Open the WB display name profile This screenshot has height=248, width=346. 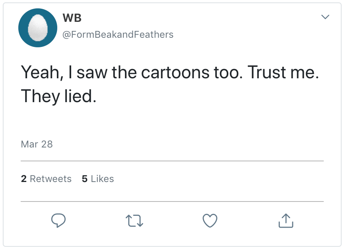pyautogui.click(x=72, y=18)
